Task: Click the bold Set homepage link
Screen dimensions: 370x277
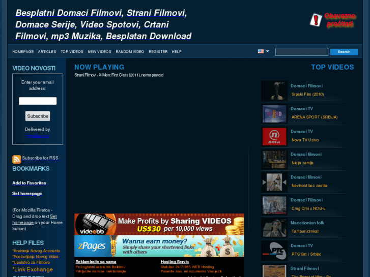Action: pyautogui.click(x=27, y=194)
